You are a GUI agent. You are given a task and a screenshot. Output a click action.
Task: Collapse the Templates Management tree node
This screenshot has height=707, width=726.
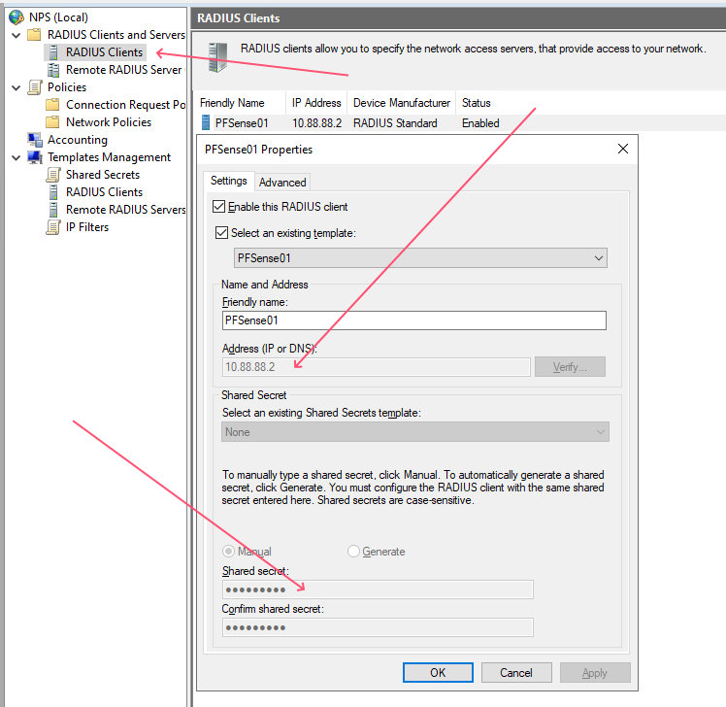[x=16, y=157]
